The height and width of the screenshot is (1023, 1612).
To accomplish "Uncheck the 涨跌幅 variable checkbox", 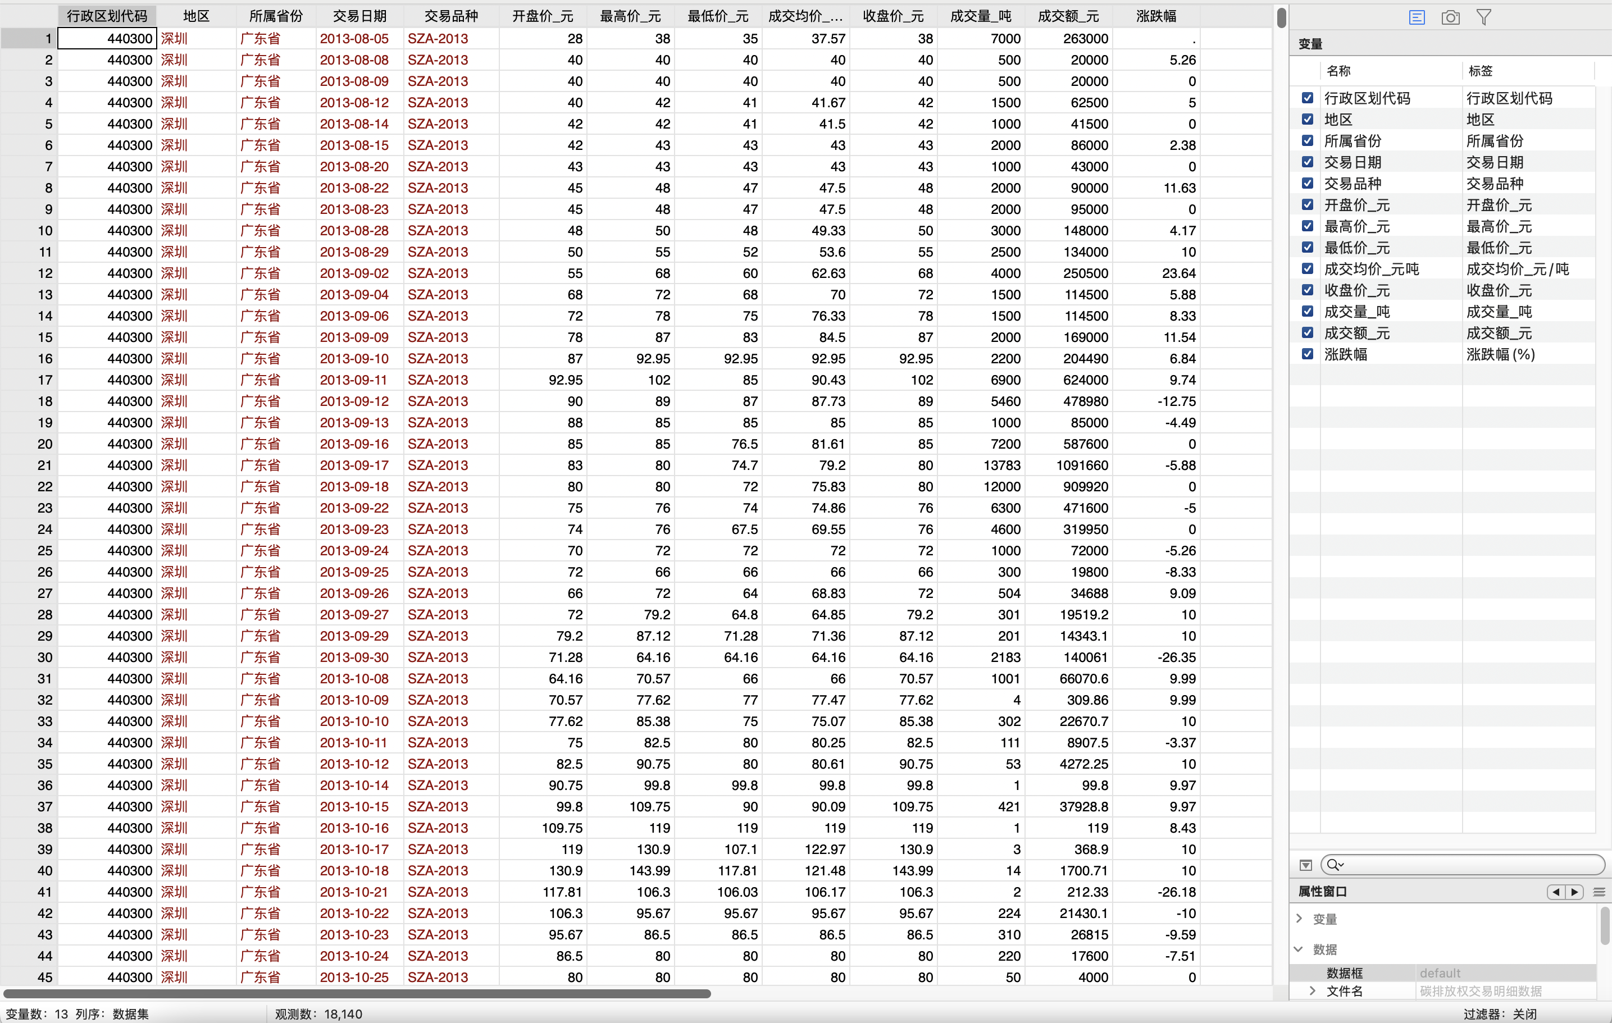I will point(1308,354).
